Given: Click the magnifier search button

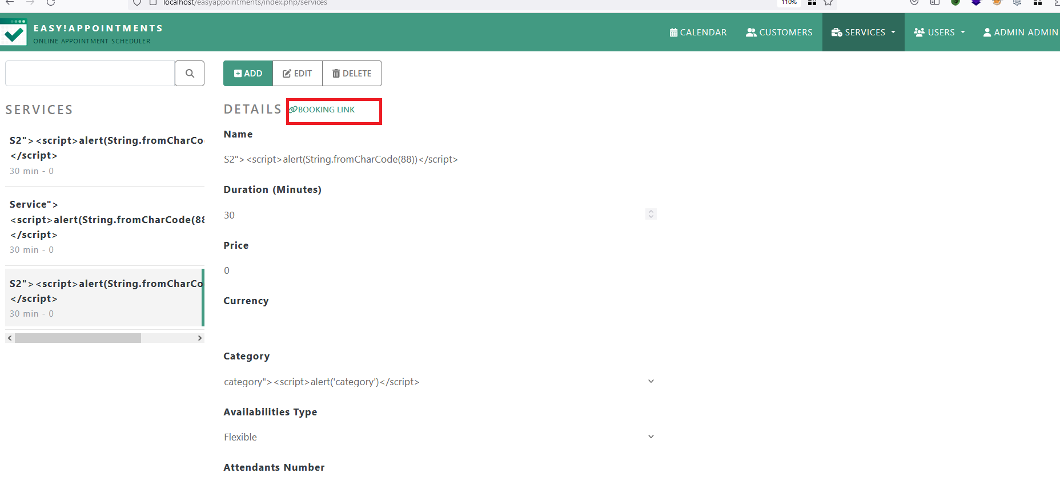Looking at the screenshot, I should click(190, 74).
